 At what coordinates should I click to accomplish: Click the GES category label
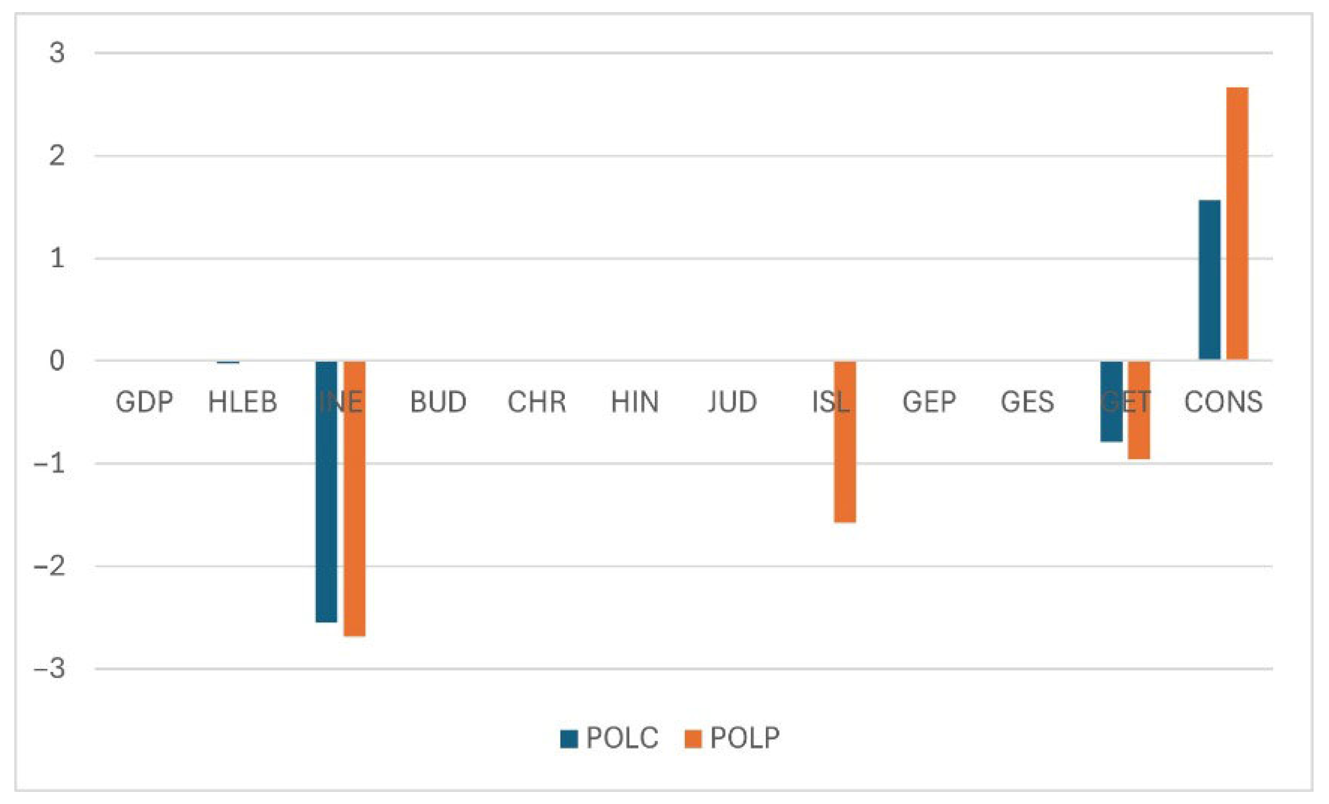point(1027,402)
